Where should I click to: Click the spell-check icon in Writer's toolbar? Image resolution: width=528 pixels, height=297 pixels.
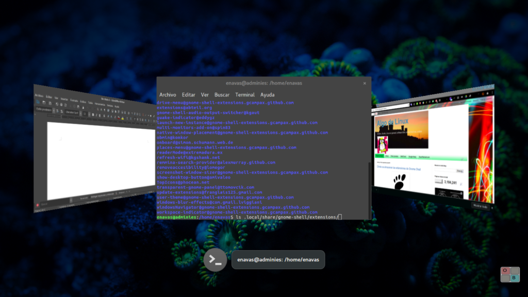tap(102, 109)
